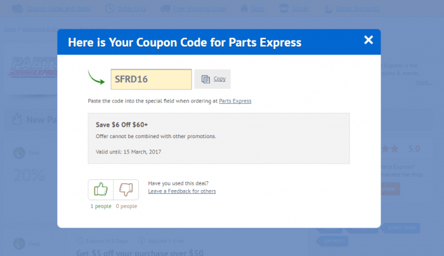Image resolution: width=444 pixels, height=256 pixels.
Task: Click the Home breadcrumb link
Action: click(10, 29)
